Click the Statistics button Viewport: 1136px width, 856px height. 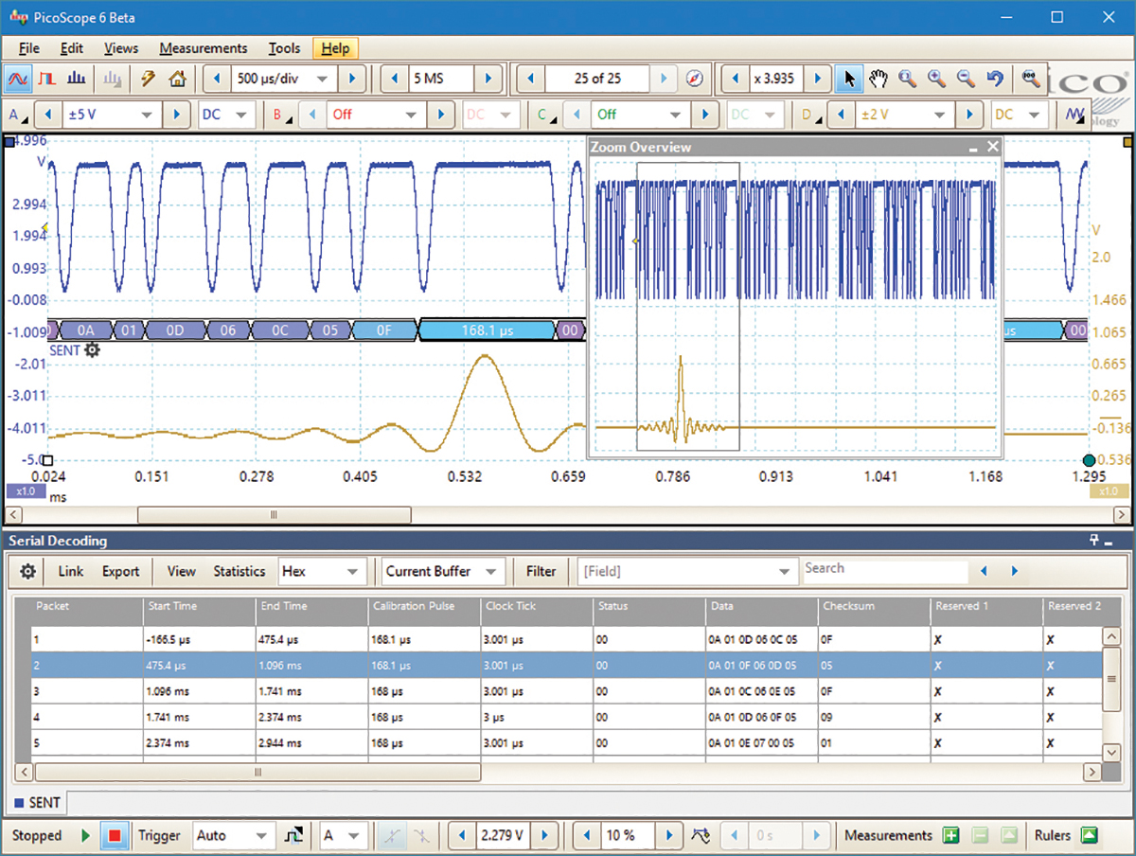(x=239, y=572)
